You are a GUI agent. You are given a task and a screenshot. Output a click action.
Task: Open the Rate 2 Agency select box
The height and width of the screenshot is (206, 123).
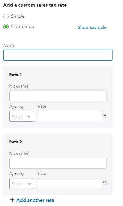22,184
